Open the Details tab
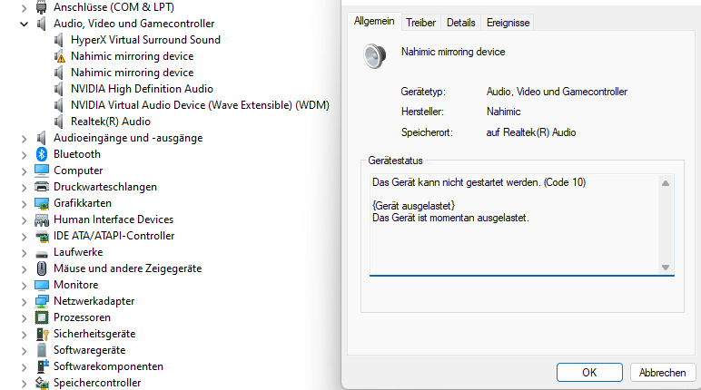 pos(460,23)
